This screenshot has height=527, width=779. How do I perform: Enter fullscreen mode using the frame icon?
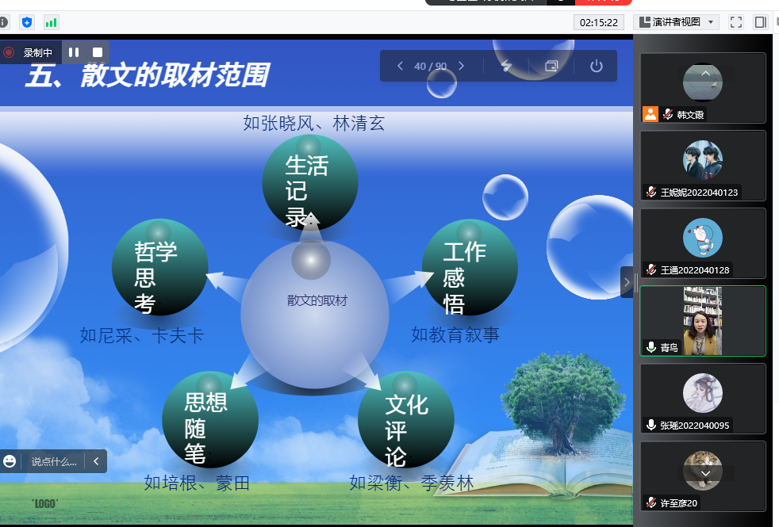(x=735, y=22)
